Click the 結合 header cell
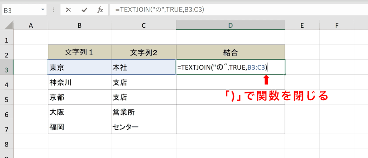The height and width of the screenshot is (158, 368). pyautogui.click(x=230, y=52)
